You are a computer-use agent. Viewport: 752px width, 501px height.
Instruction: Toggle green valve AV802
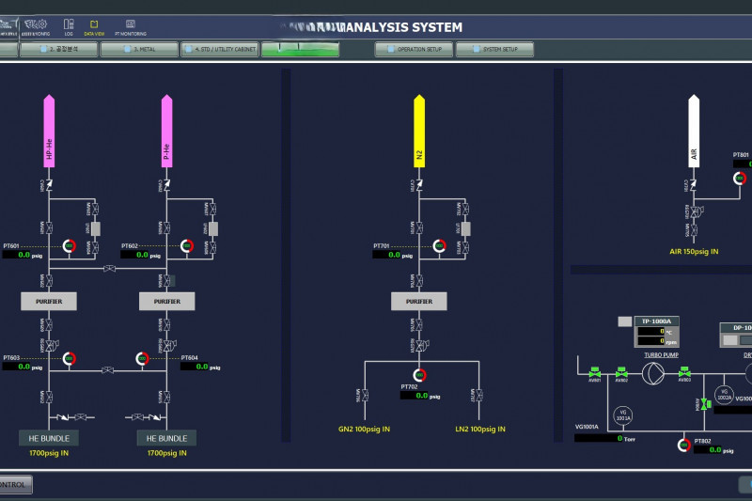[621, 373]
